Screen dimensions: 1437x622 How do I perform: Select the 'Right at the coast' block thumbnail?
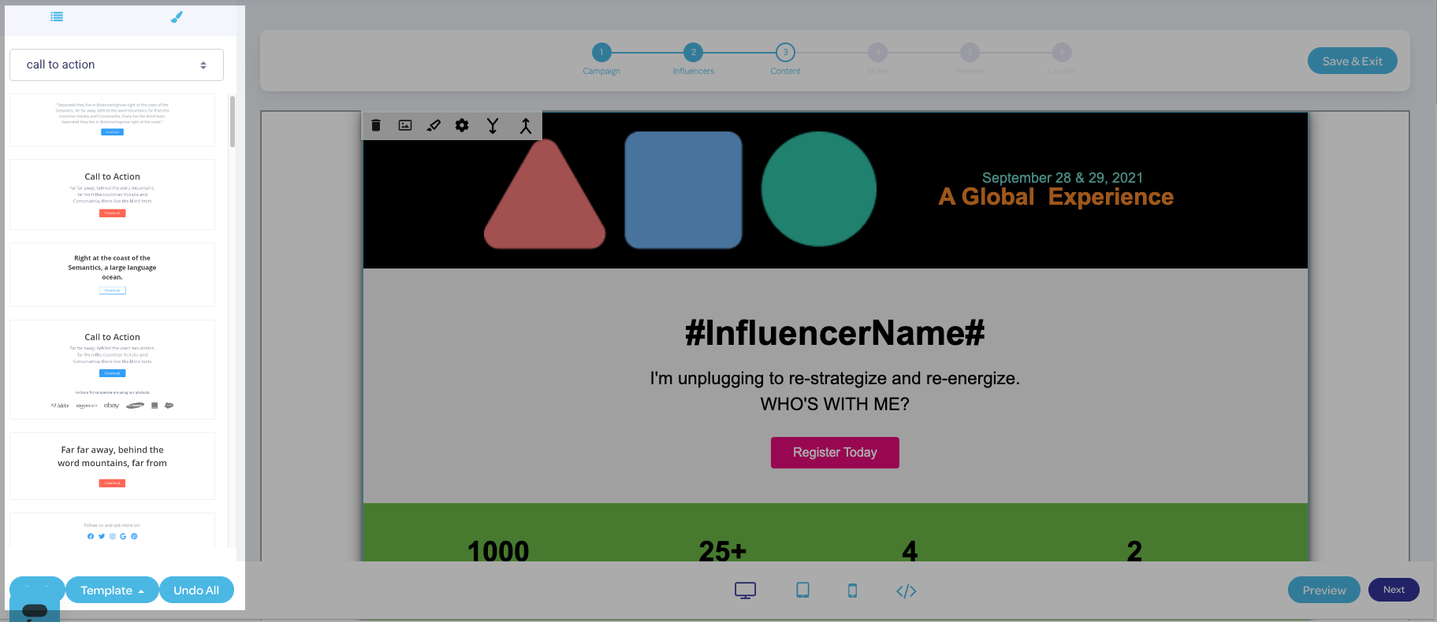[112, 274]
